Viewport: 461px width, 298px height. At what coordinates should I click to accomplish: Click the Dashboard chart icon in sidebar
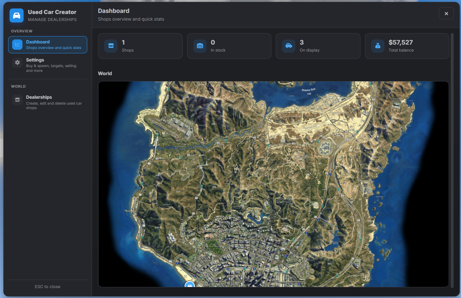[x=17, y=45]
